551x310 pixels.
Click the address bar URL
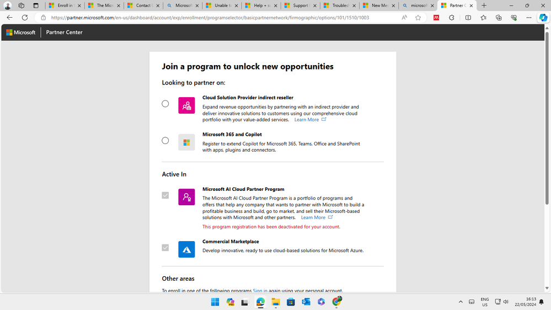coord(210,18)
